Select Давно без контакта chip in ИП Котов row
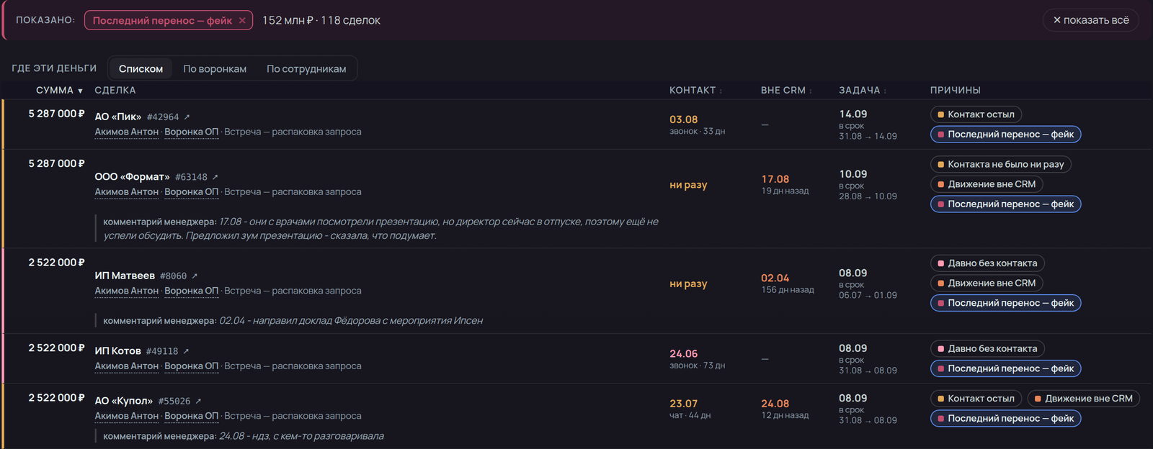1153x449 pixels. coord(988,349)
